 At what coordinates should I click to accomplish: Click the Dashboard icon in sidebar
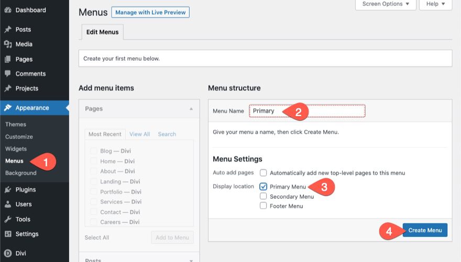tap(8, 10)
